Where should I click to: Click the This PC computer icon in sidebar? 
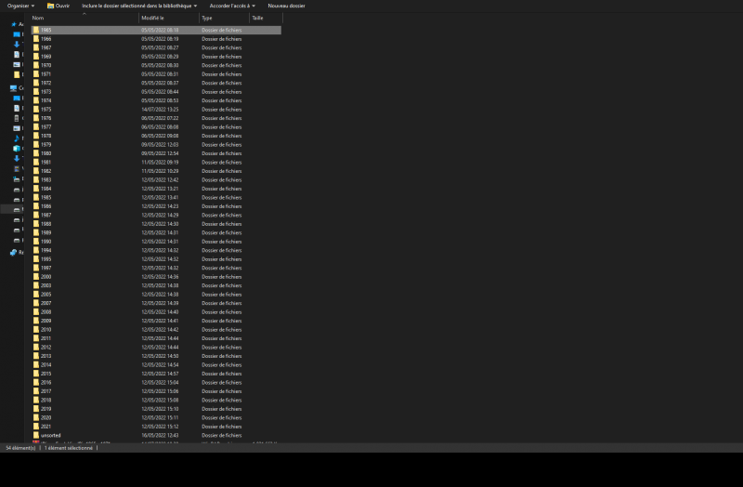click(13, 88)
